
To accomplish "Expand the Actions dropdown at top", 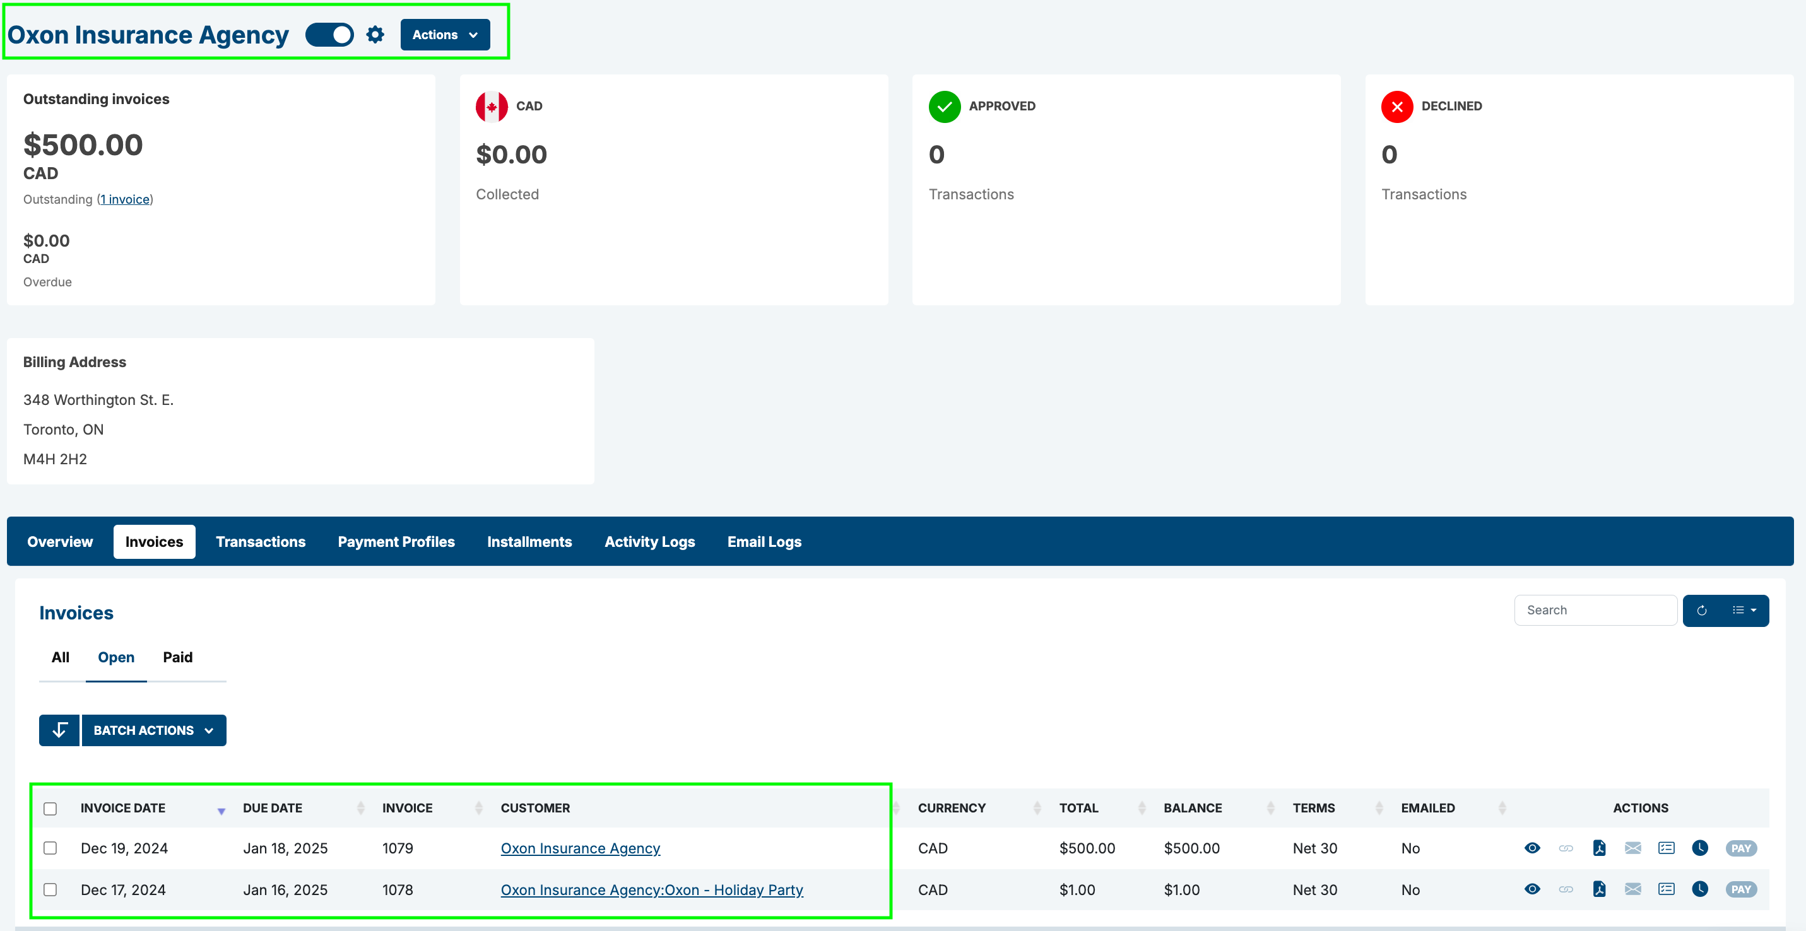I will (444, 34).
